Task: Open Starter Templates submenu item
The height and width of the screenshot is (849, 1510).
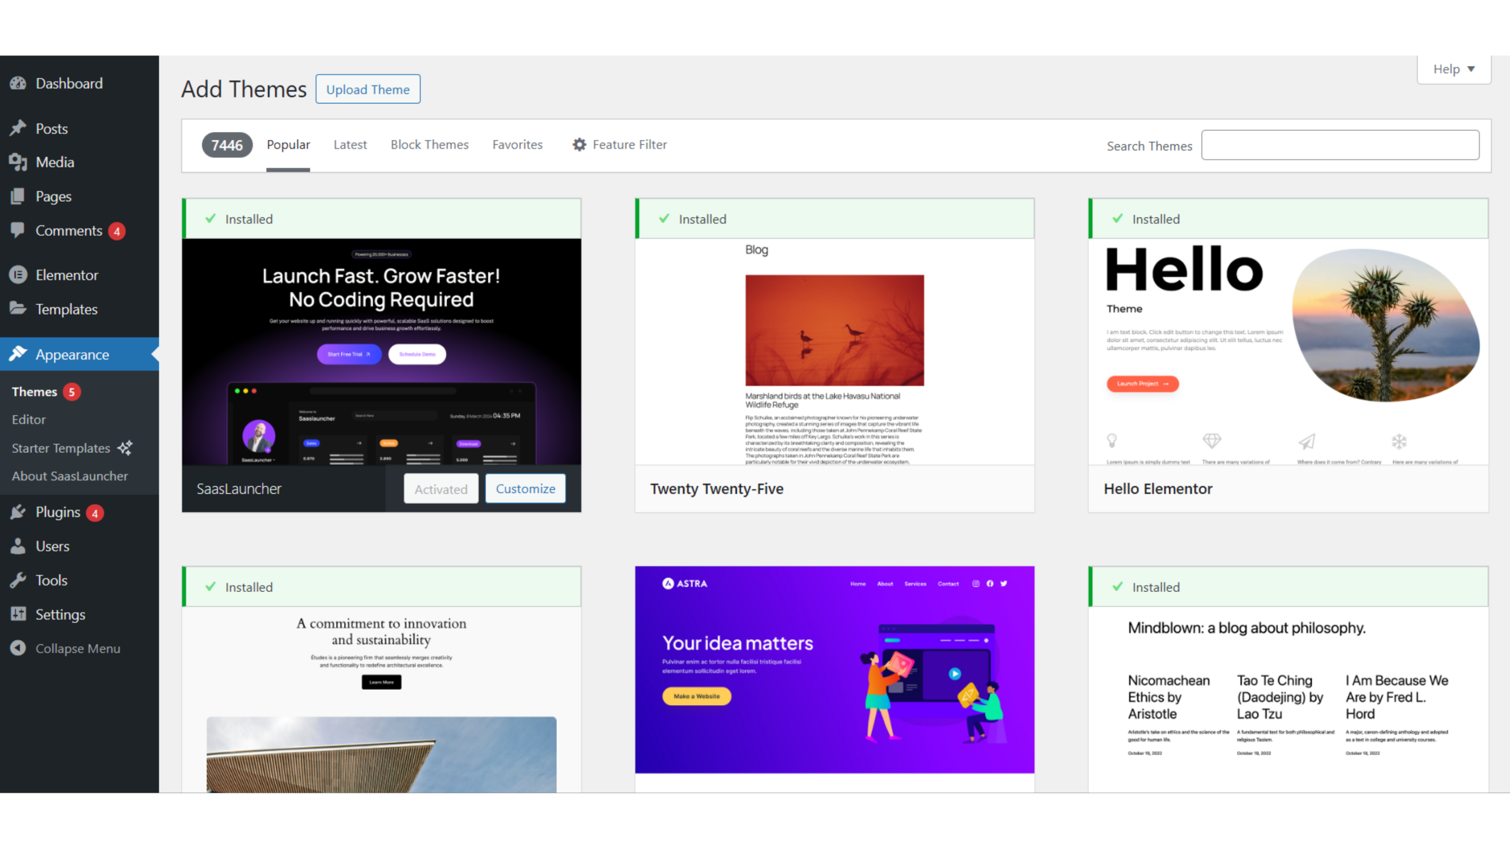Action: 61,448
